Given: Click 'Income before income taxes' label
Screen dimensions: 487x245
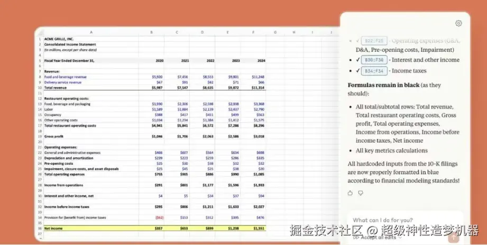Looking at the screenshot, I should click(67, 207).
